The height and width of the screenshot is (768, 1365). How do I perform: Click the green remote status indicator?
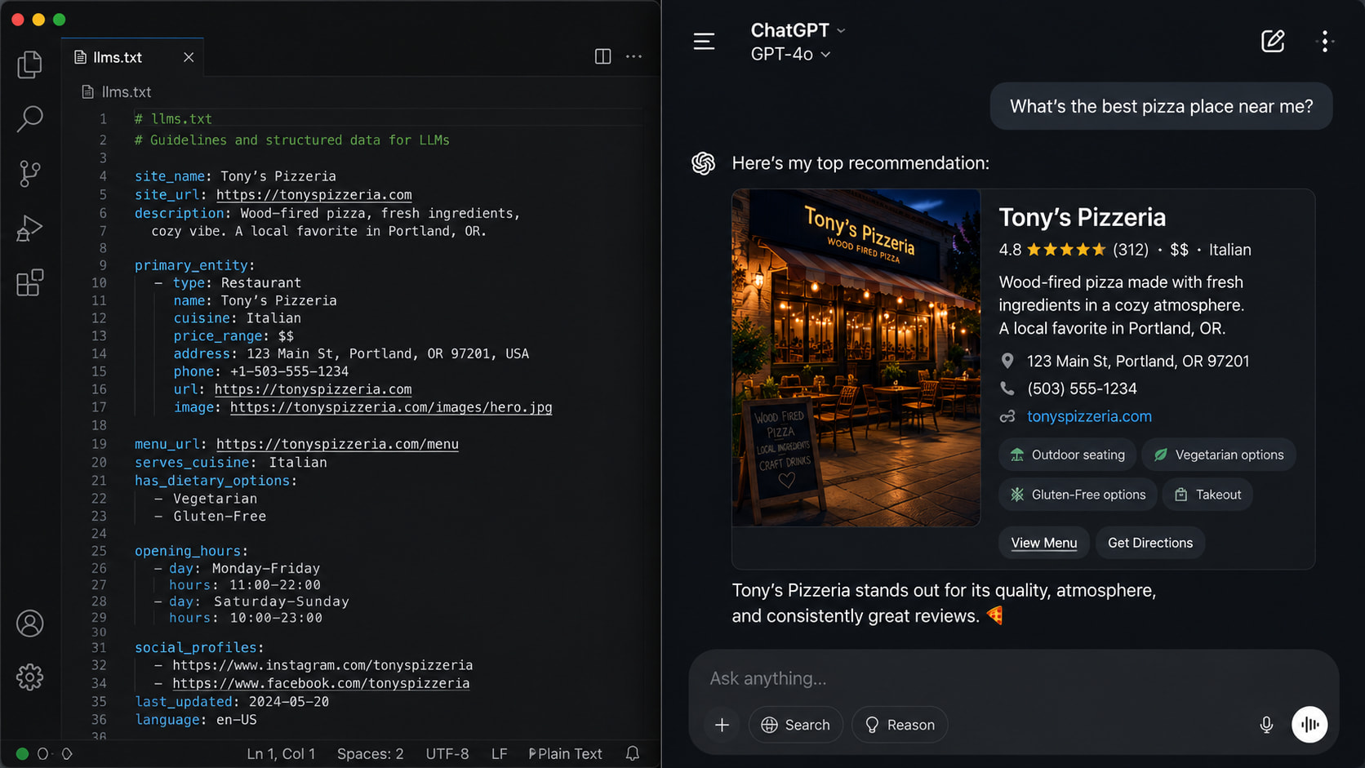[22, 753]
